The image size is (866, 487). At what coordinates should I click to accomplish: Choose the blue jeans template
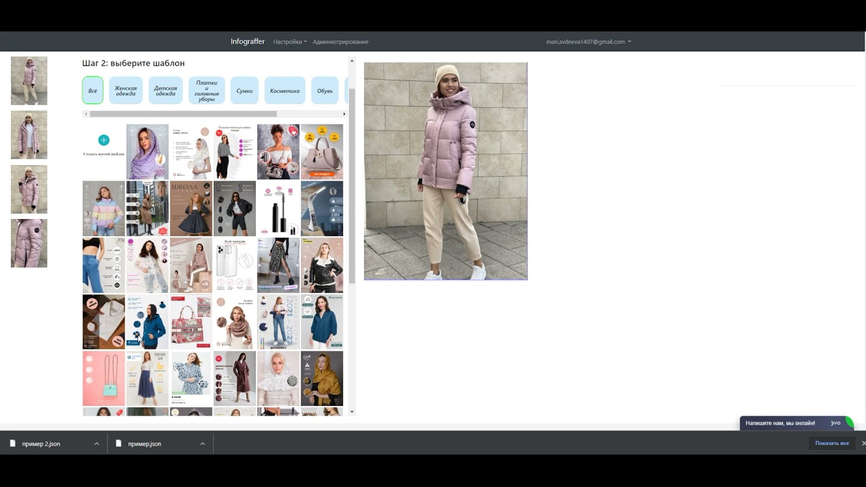click(104, 265)
